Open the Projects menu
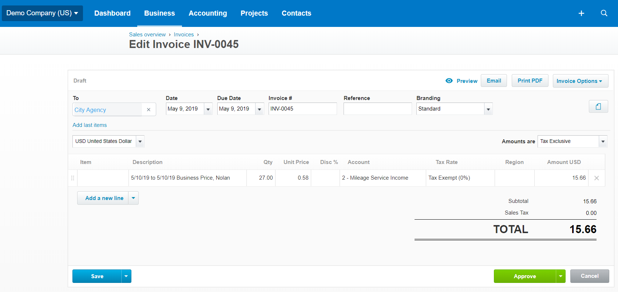 [254, 13]
